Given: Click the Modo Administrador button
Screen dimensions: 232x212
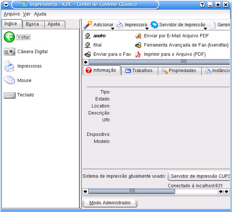Looking at the screenshot, I should tap(110, 203).
